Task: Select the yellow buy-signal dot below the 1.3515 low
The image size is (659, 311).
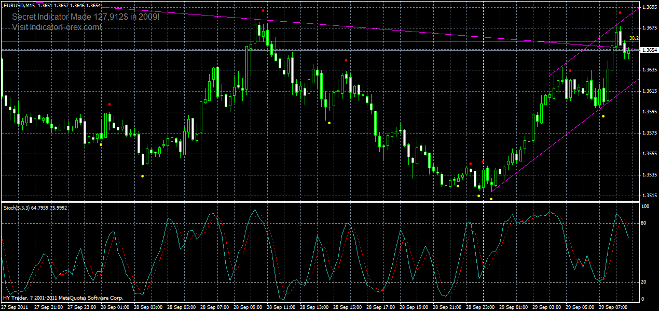Action: coord(491,198)
